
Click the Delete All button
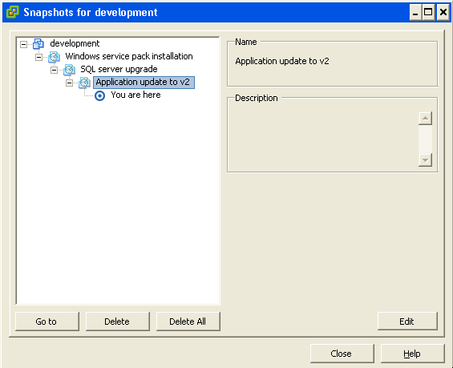[x=188, y=321]
